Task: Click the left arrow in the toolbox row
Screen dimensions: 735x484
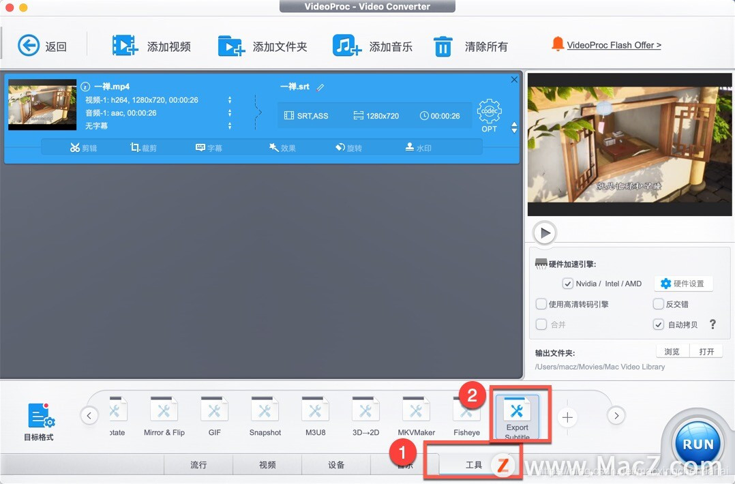Action: point(89,415)
